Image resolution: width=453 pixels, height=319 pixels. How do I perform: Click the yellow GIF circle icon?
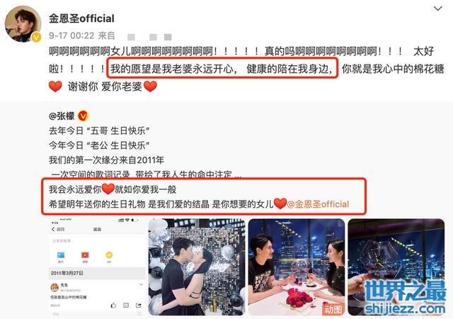tap(109, 255)
